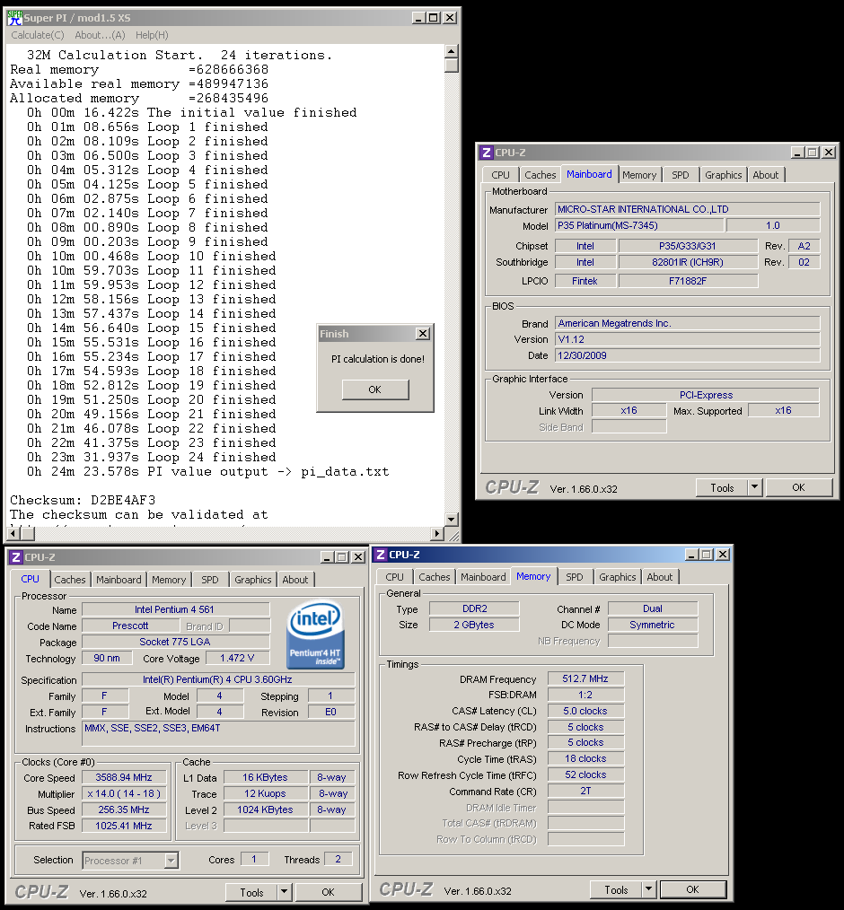Screen dimensions: 844x910
Task: Click the Loop 24 finished line
Action: [x=152, y=458]
